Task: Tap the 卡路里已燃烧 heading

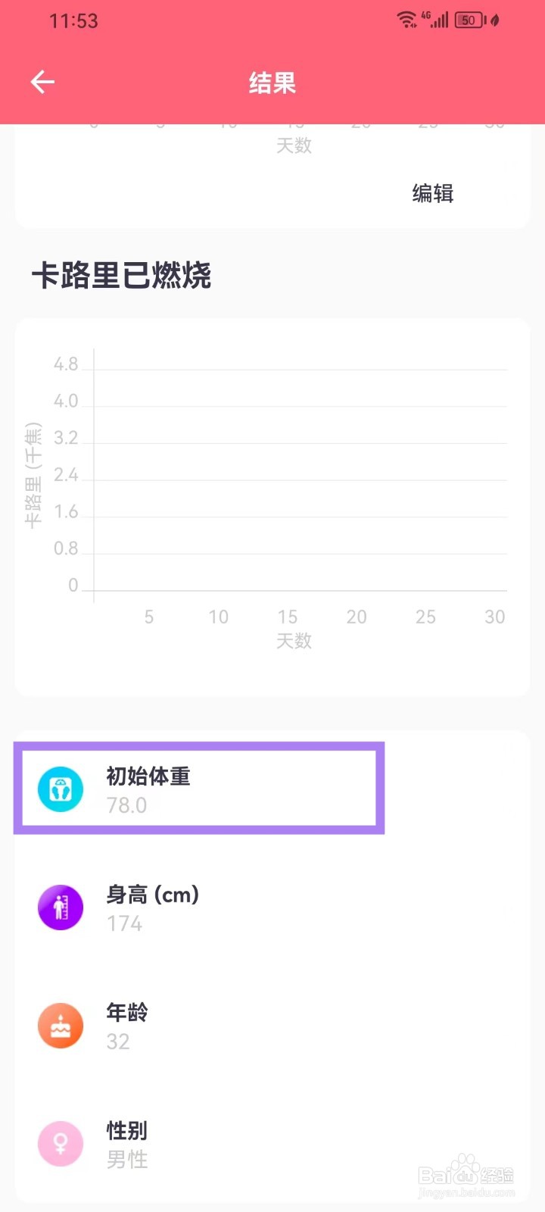Action: click(121, 276)
